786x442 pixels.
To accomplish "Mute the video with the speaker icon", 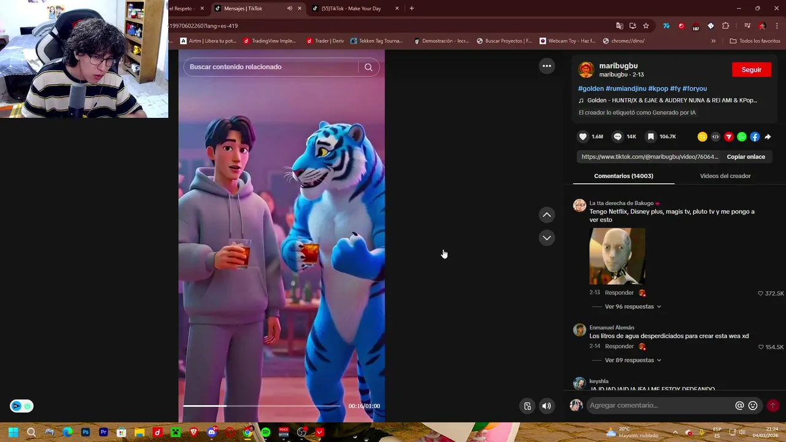I will point(547,406).
